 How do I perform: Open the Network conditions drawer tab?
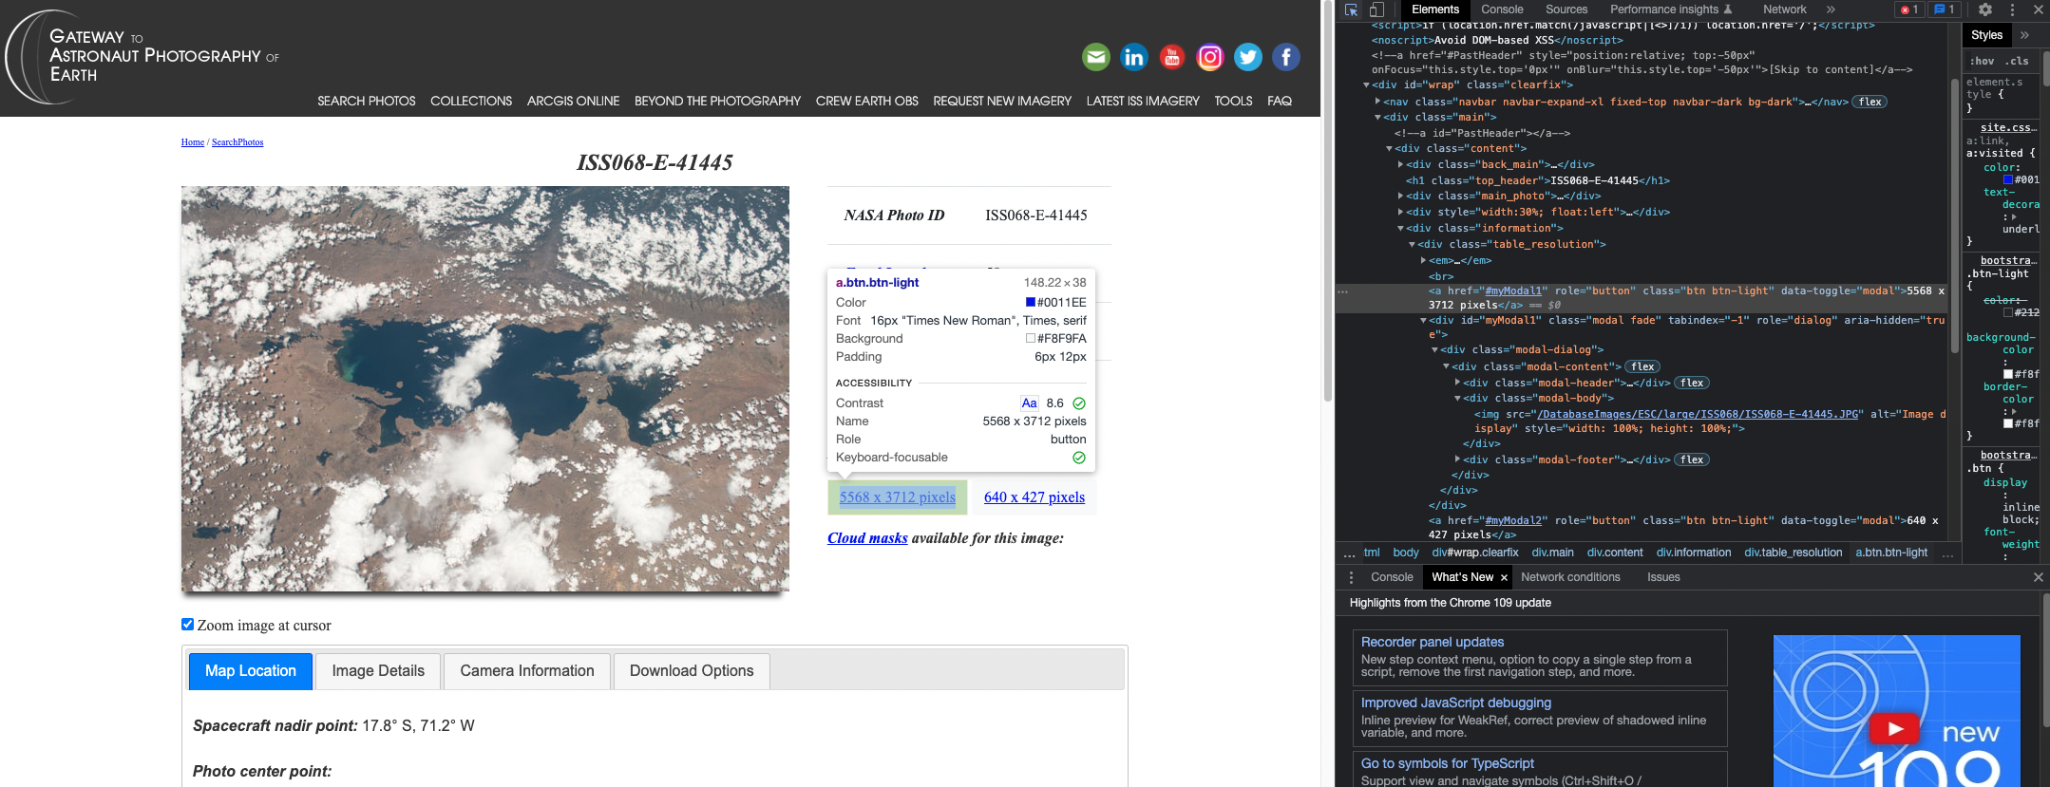(x=1570, y=577)
